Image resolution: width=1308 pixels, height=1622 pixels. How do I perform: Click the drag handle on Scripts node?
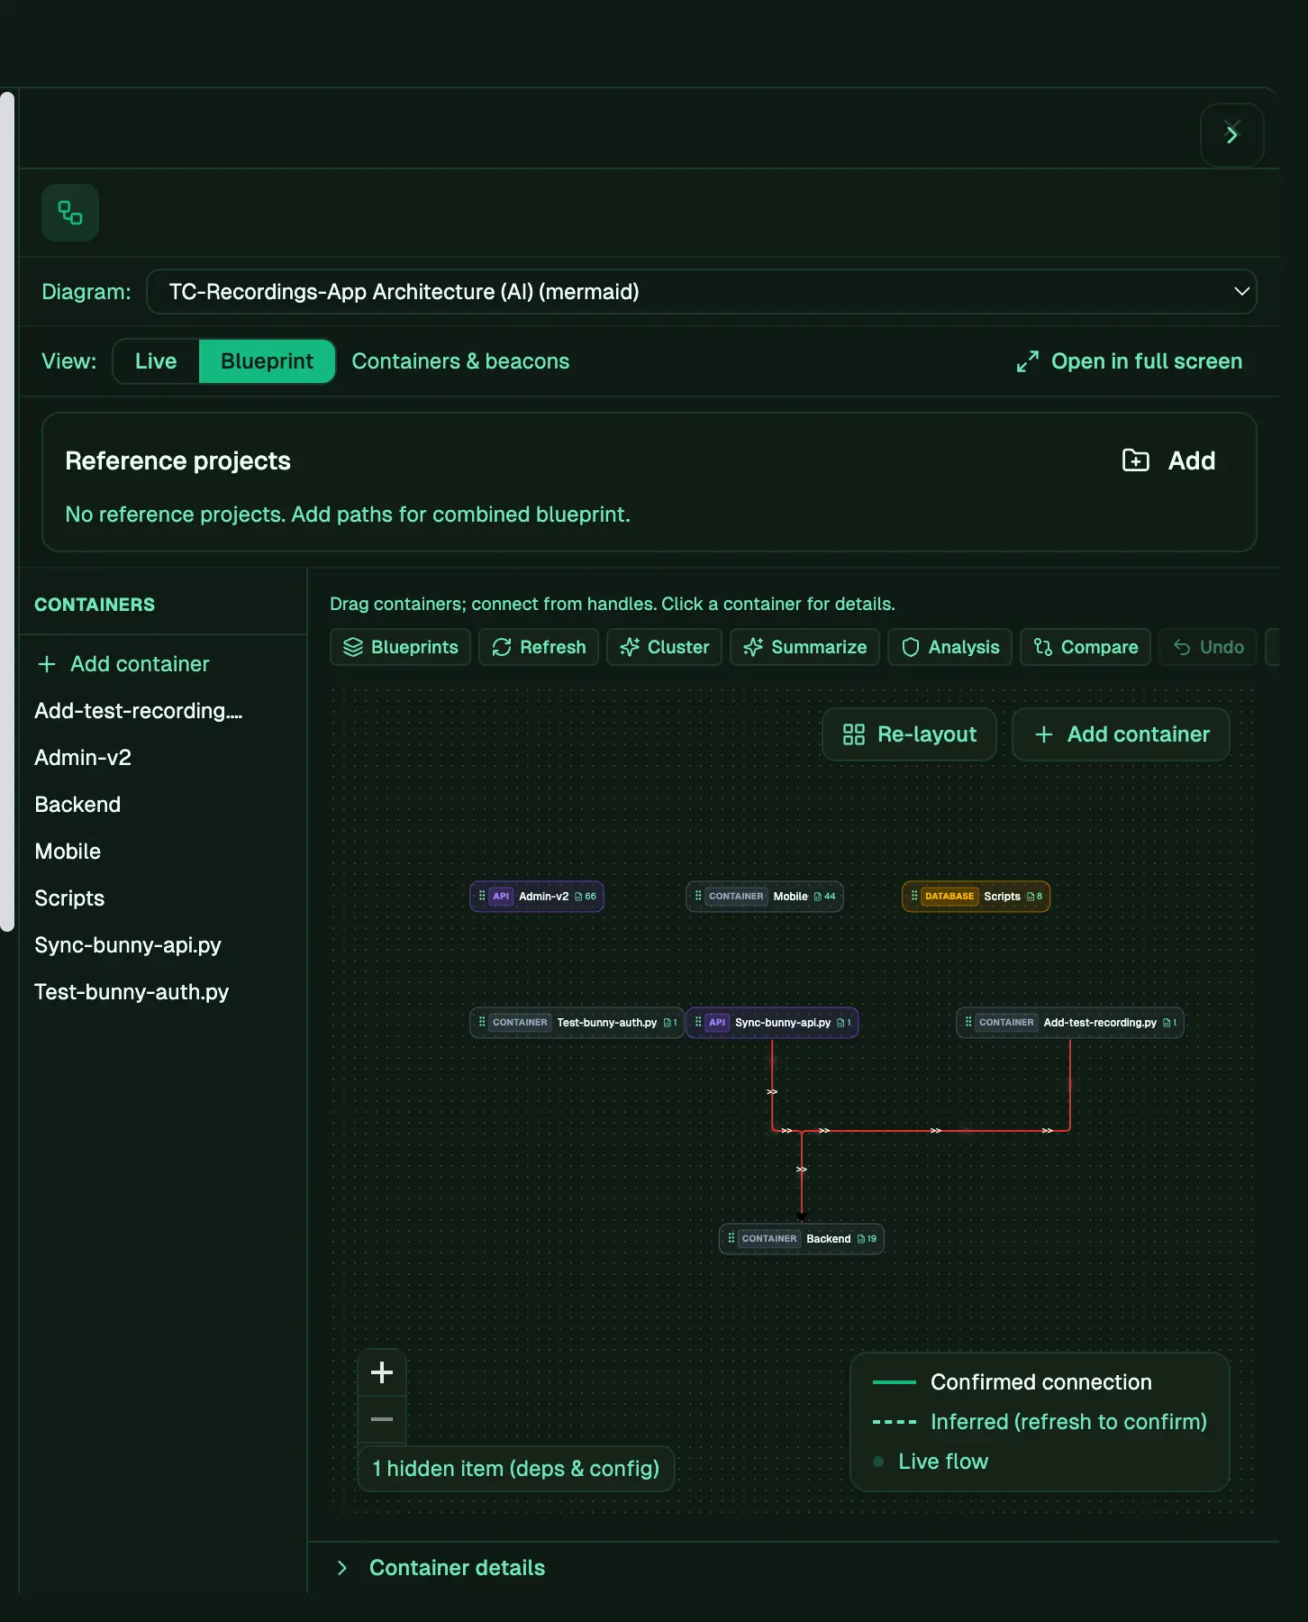click(914, 896)
